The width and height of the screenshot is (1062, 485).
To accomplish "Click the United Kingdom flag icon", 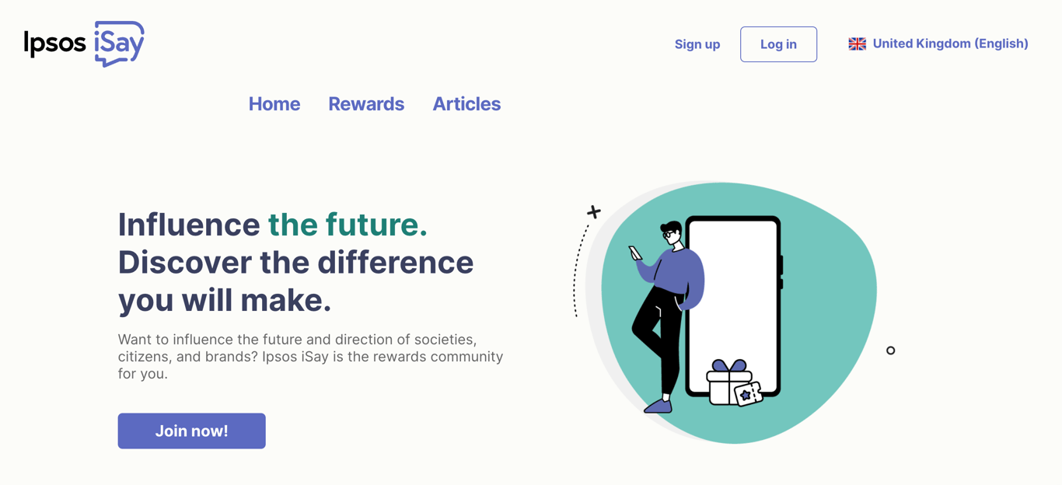I will click(x=857, y=44).
